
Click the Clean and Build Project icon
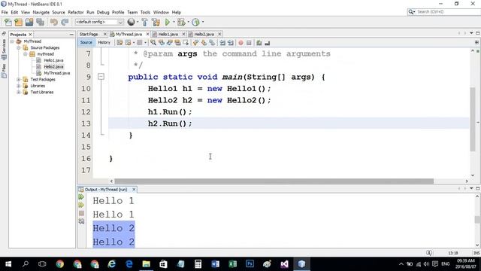tap(156, 22)
